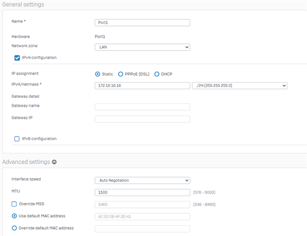This screenshot has height=236, width=307.
Task: Uncheck the IPv4 configuration checkbox
Action: click(17, 58)
